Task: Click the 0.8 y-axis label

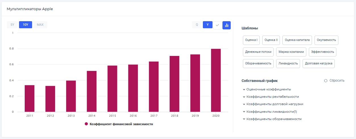Action: click(x=11, y=49)
